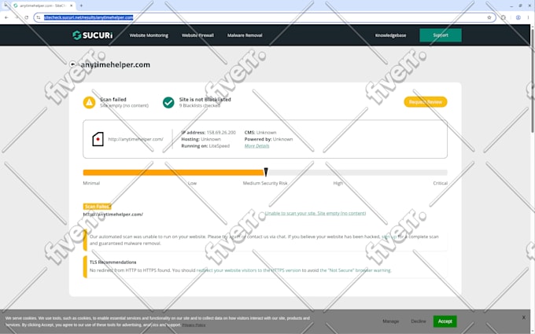
Task: Click the green Support button
Action: point(441,35)
